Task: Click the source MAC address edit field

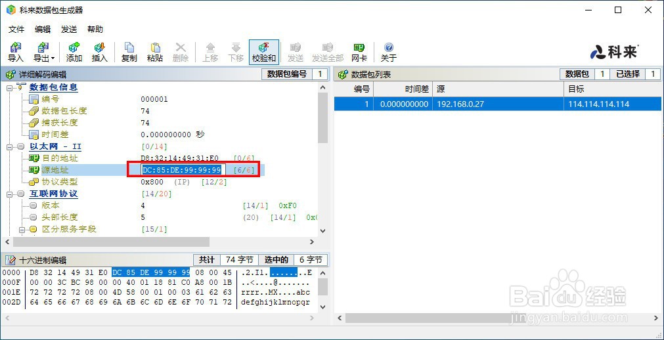Action: pyautogui.click(x=183, y=170)
